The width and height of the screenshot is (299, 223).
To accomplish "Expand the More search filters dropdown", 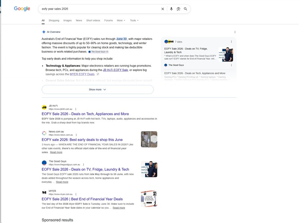I will tap(121, 21).
